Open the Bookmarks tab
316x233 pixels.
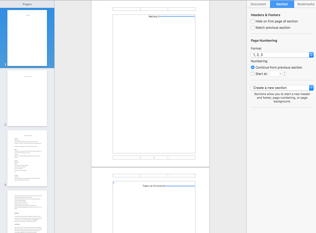(305, 4)
